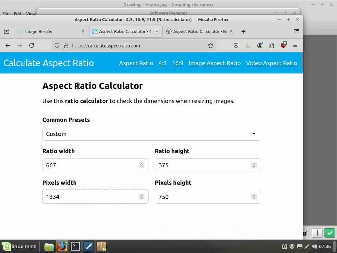Click the Pixels width field showing 1334
The height and width of the screenshot is (253, 337).
point(95,197)
